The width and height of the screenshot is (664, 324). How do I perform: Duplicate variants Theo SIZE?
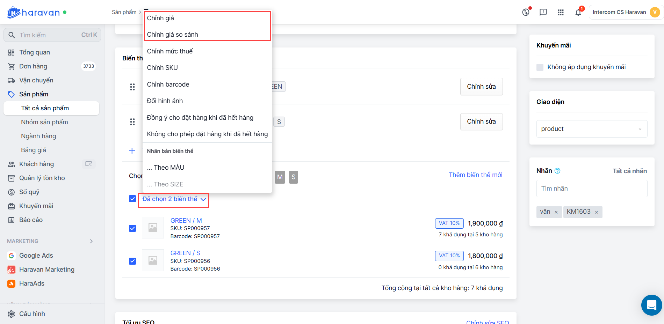click(207, 184)
